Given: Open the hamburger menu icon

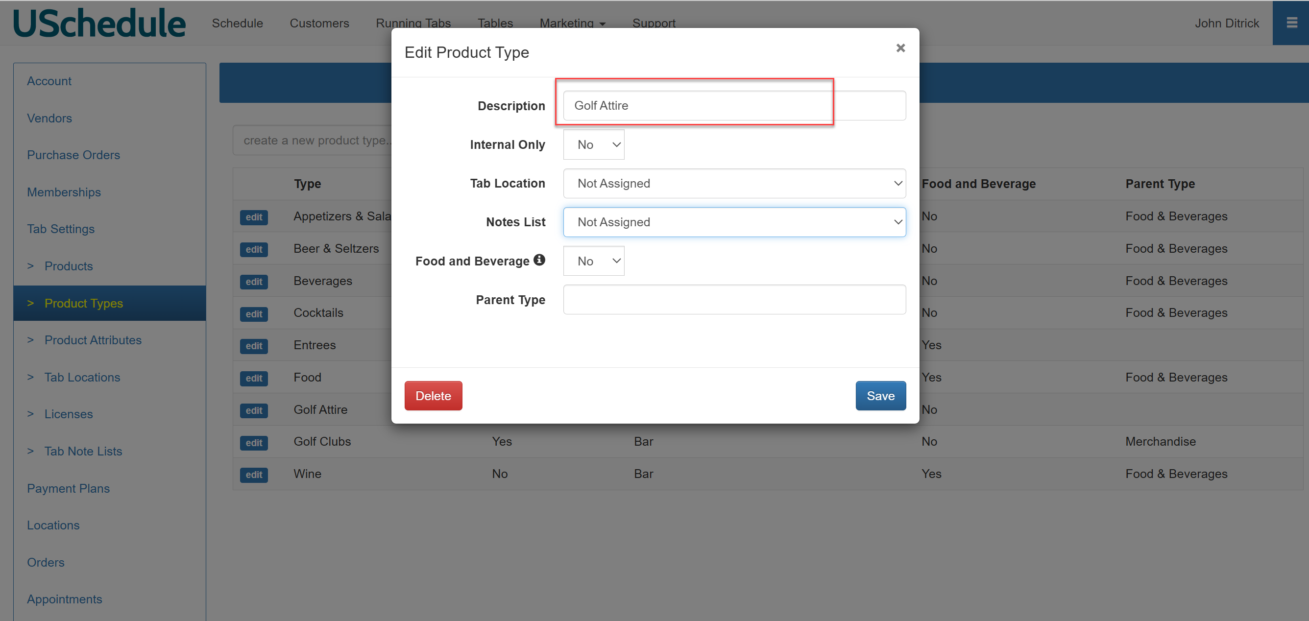Looking at the screenshot, I should 1291,23.
